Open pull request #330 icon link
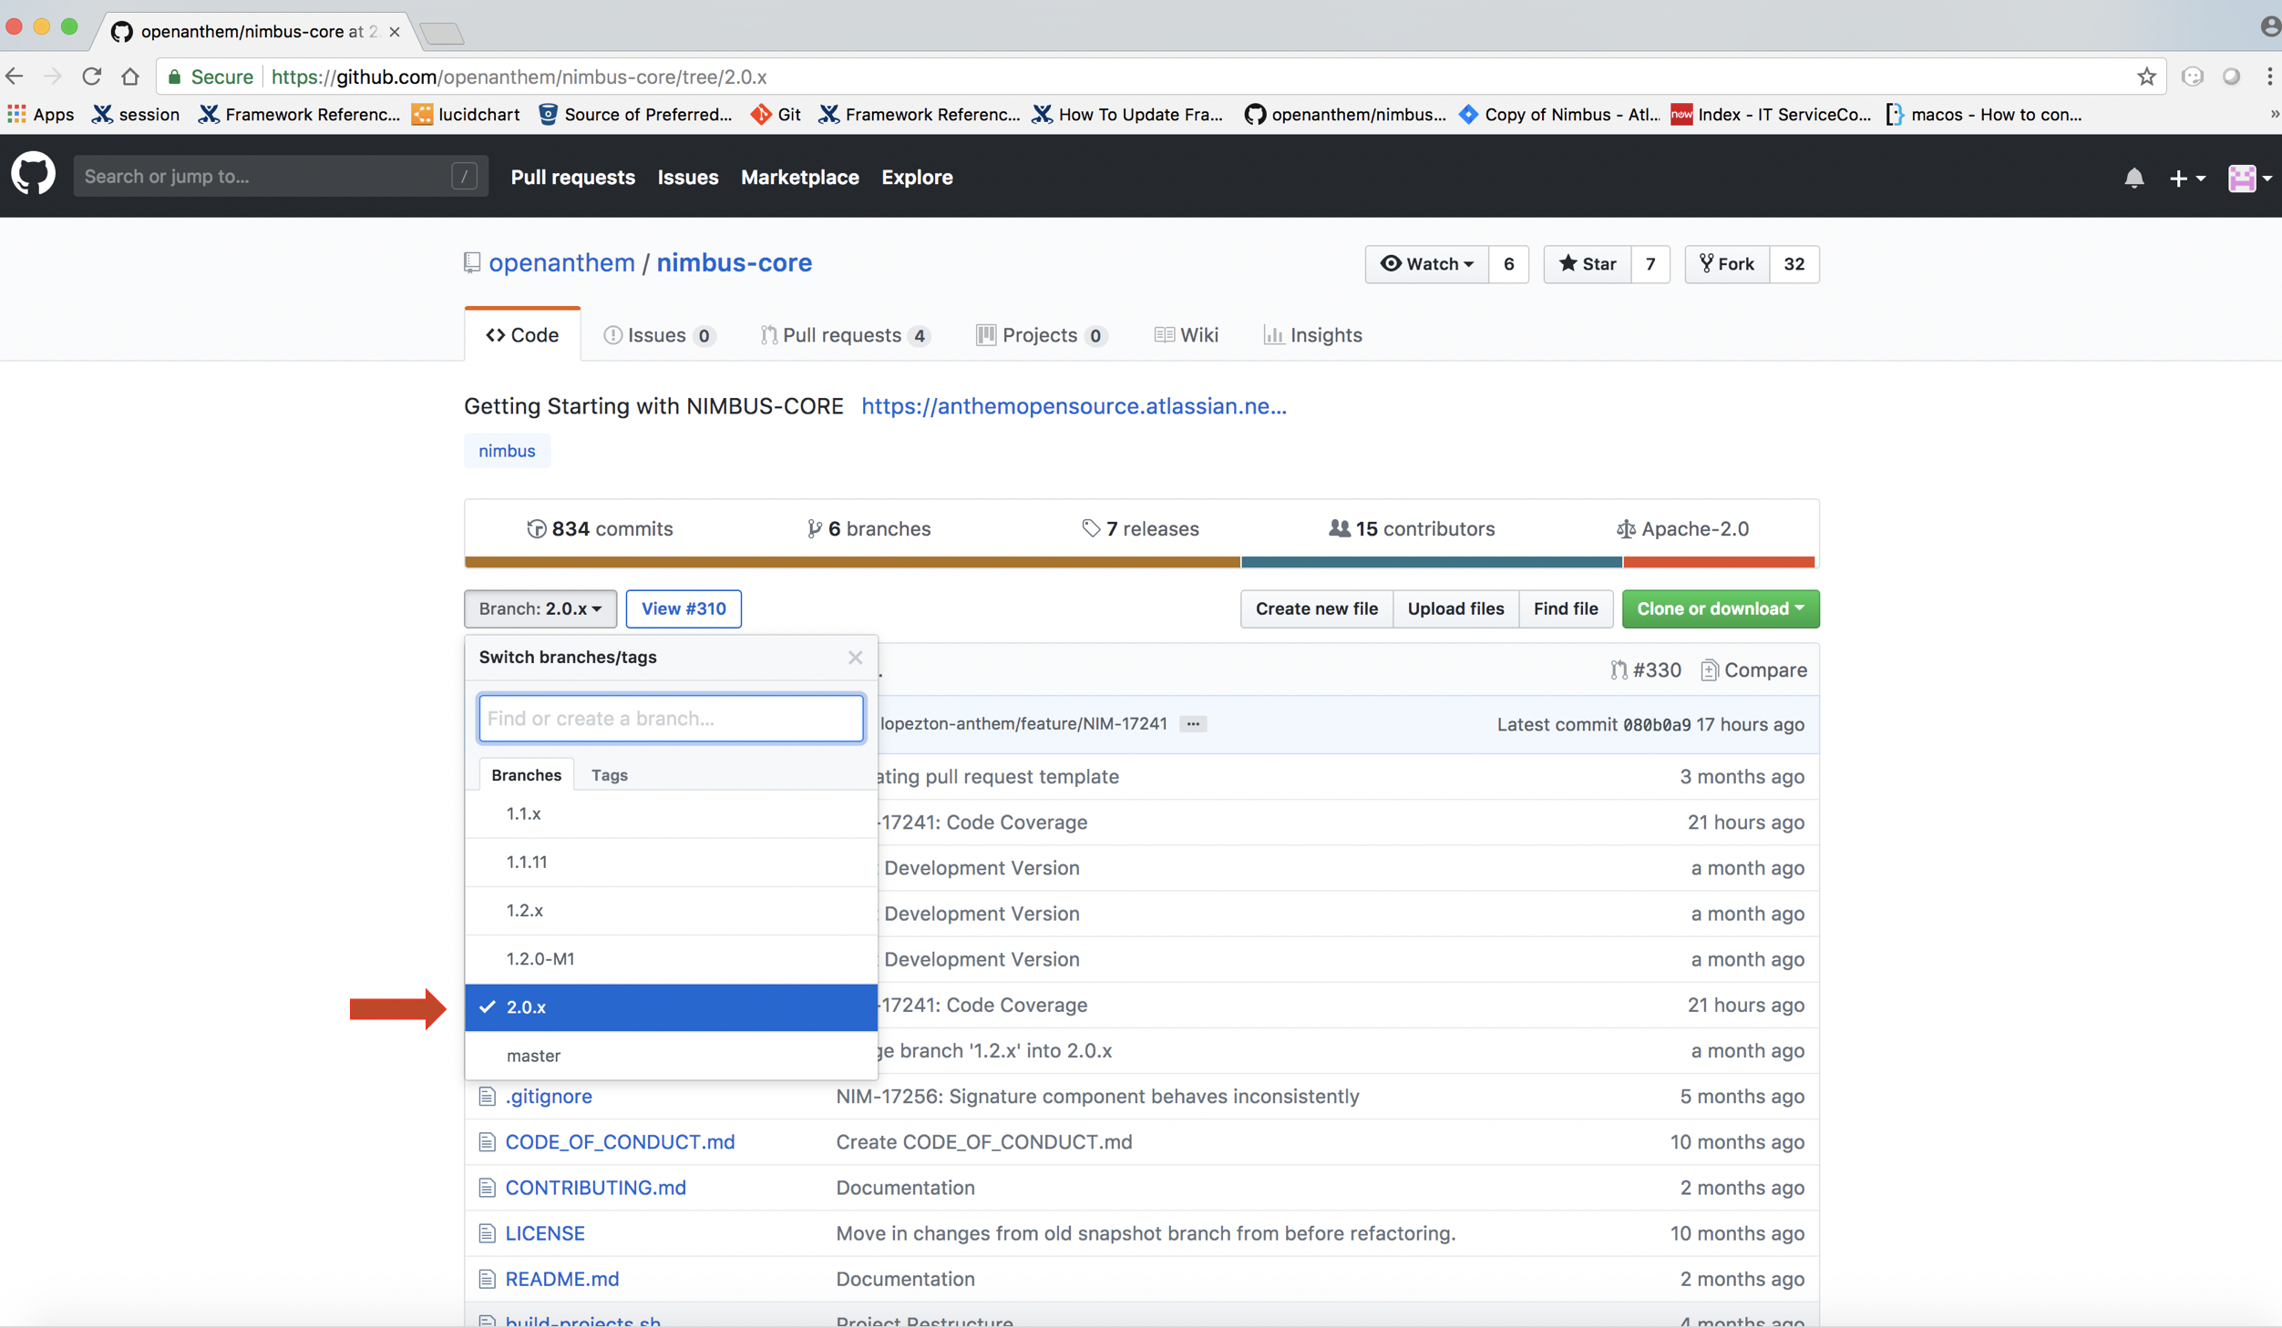 (x=1646, y=669)
